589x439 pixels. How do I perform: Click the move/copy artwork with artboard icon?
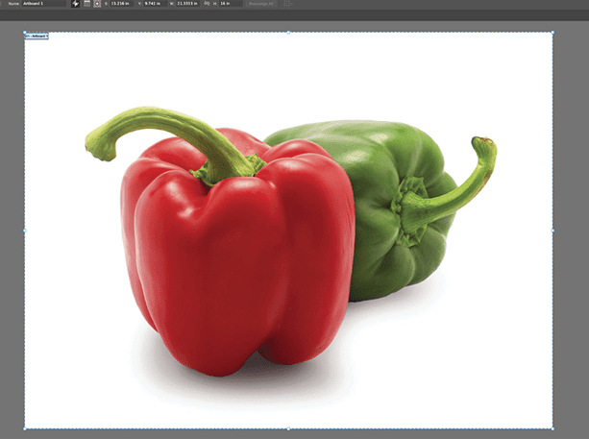(75, 4)
